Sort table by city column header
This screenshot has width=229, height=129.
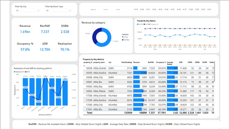click(110, 62)
